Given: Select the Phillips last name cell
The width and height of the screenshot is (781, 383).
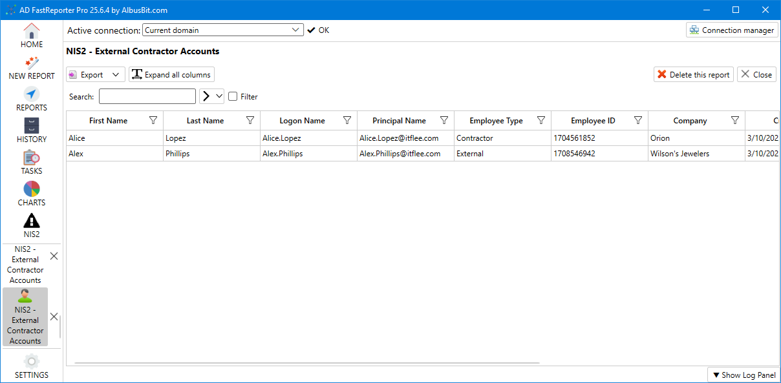Looking at the screenshot, I should click(211, 154).
